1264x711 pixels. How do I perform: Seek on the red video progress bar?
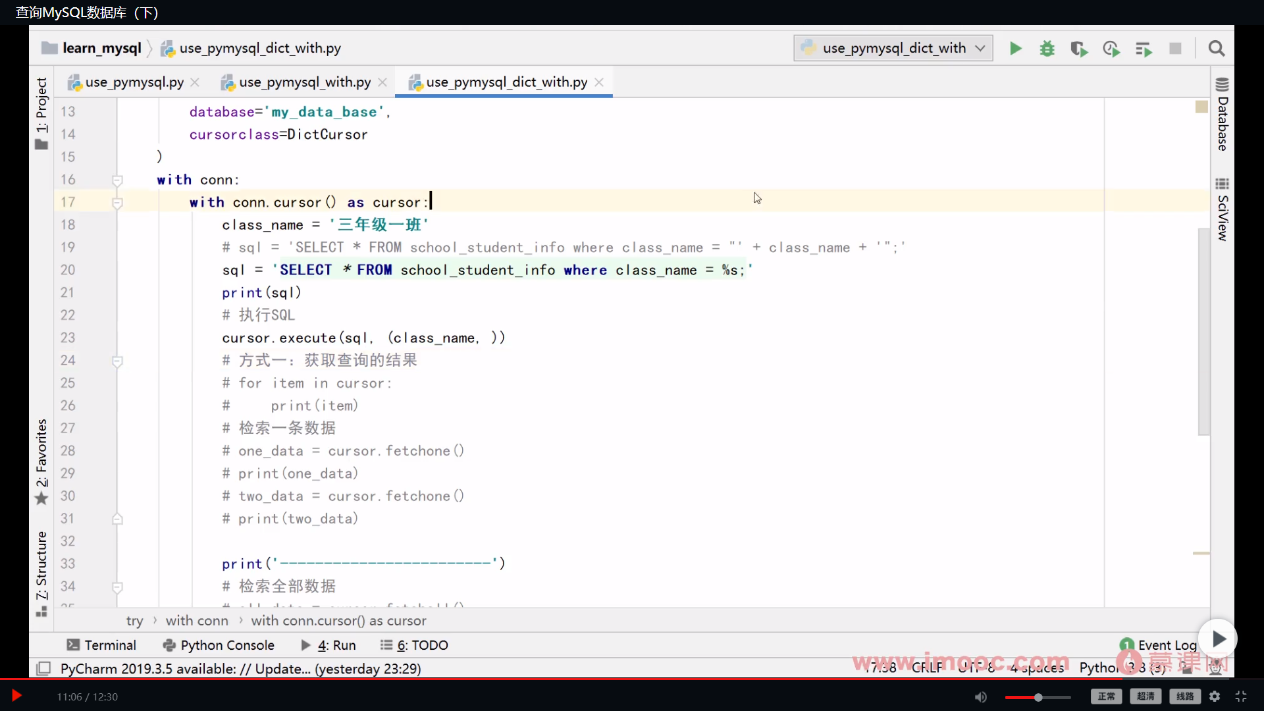coord(632,678)
